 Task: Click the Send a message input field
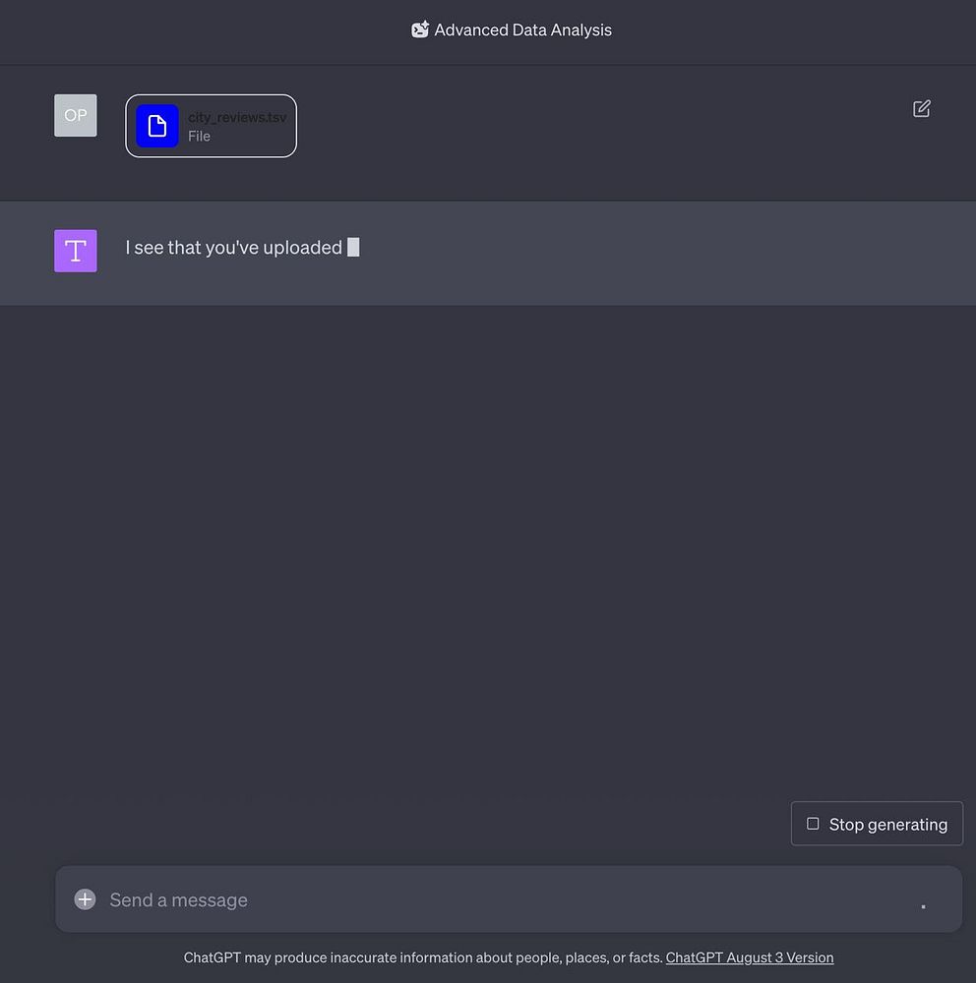point(509,899)
